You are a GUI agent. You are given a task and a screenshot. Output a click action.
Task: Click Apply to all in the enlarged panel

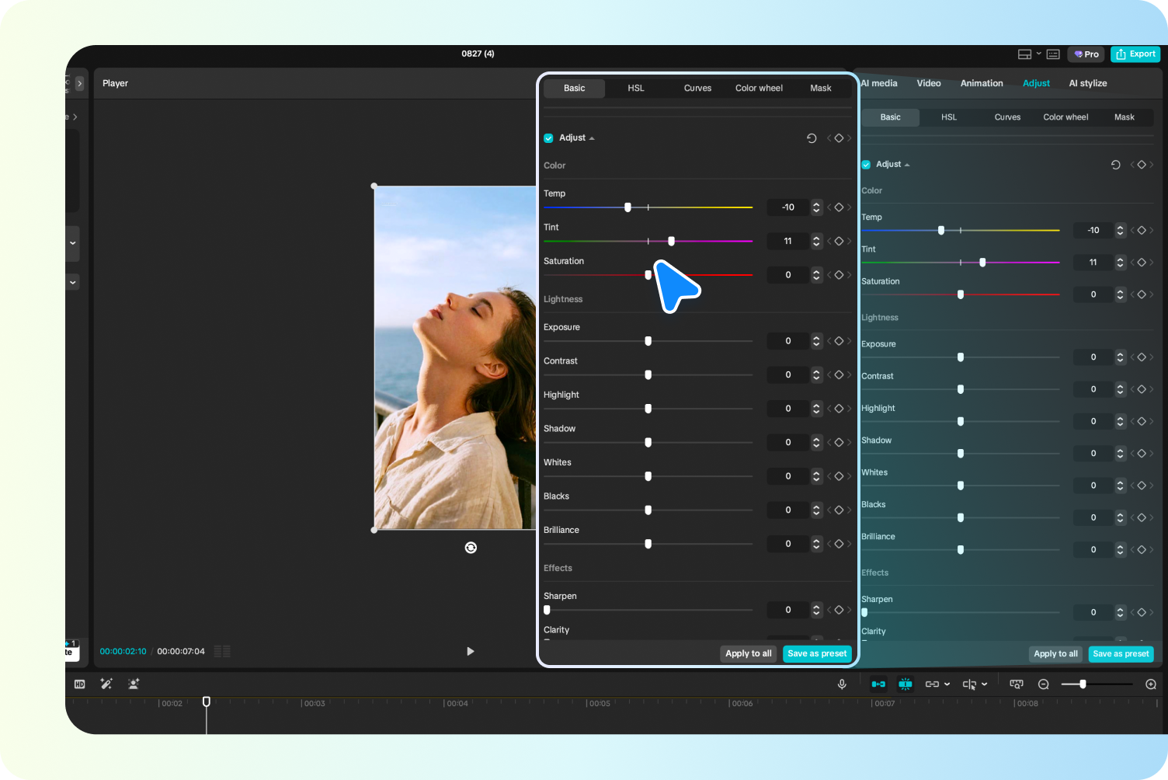coord(749,654)
